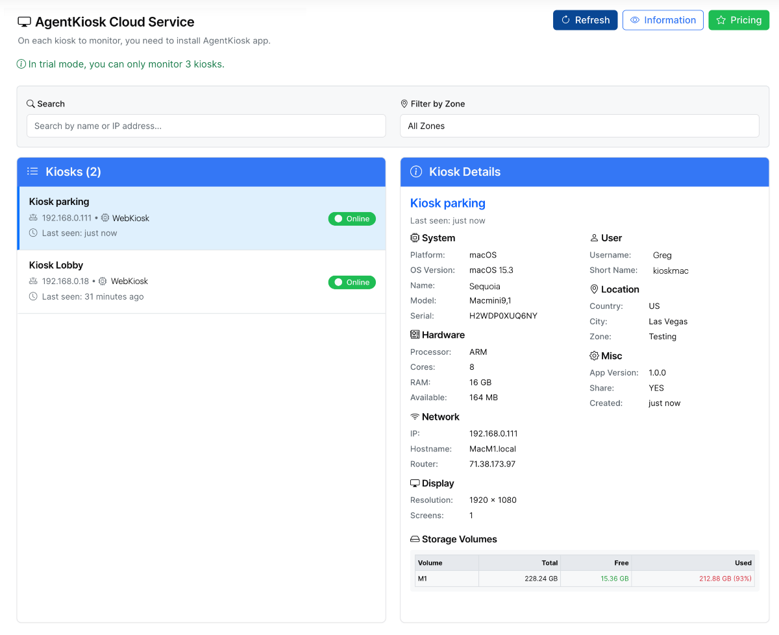779x635 pixels.
Task: Click the available memory value 164 MB
Action: point(484,397)
